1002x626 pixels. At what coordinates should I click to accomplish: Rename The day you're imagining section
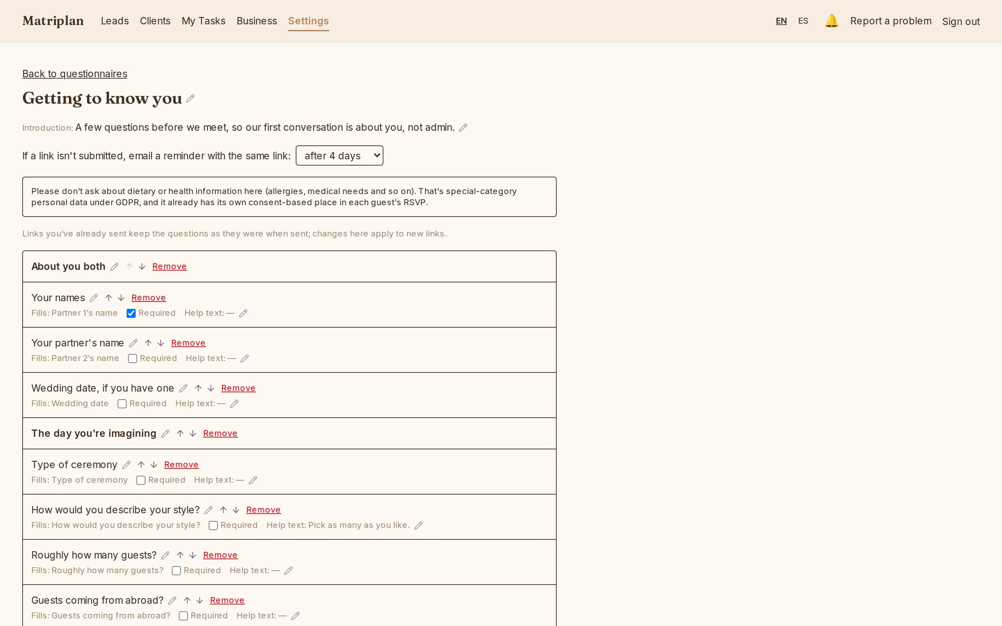click(165, 433)
